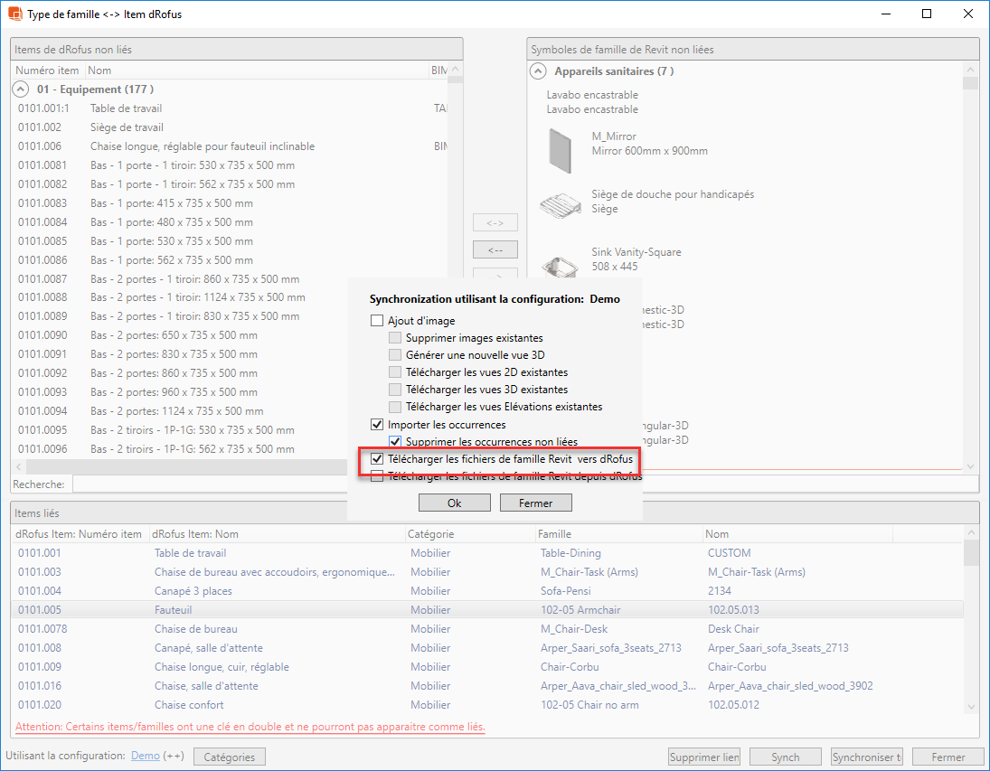Image resolution: width=990 pixels, height=771 pixels.
Task: Click the dRofus app icon in title bar
Action: [14, 14]
